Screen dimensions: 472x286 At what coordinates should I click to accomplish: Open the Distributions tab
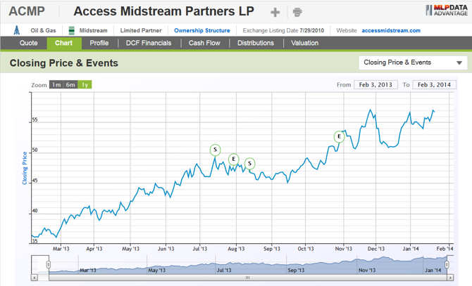256,43
